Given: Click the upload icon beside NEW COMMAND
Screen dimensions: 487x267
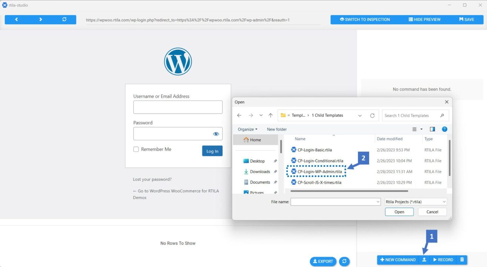Looking at the screenshot, I should [424, 259].
